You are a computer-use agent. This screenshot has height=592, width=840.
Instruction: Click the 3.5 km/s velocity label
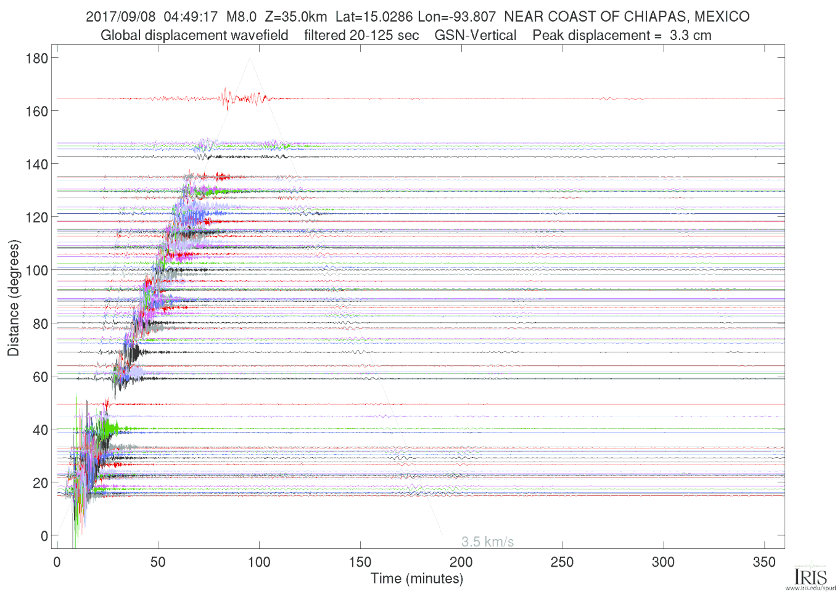[x=487, y=541]
